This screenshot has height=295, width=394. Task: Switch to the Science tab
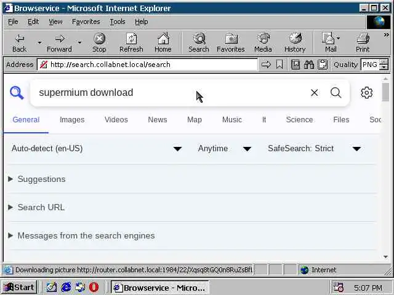(x=300, y=120)
